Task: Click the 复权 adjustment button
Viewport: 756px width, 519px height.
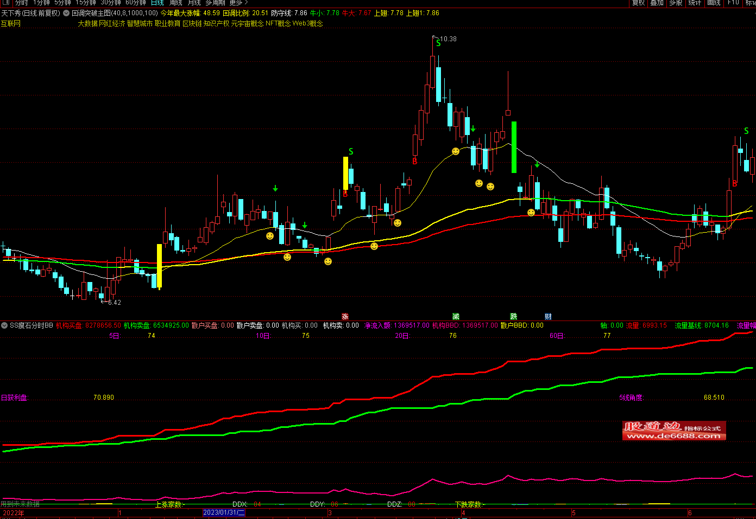Action: (638, 3)
